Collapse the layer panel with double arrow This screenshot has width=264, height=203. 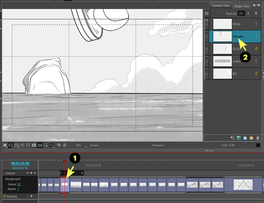207,13
